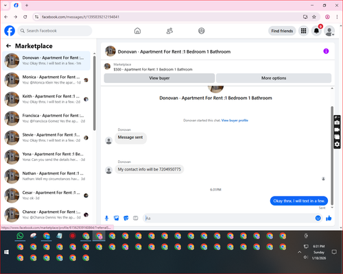Open the side toolbar settings gear

click(337, 144)
